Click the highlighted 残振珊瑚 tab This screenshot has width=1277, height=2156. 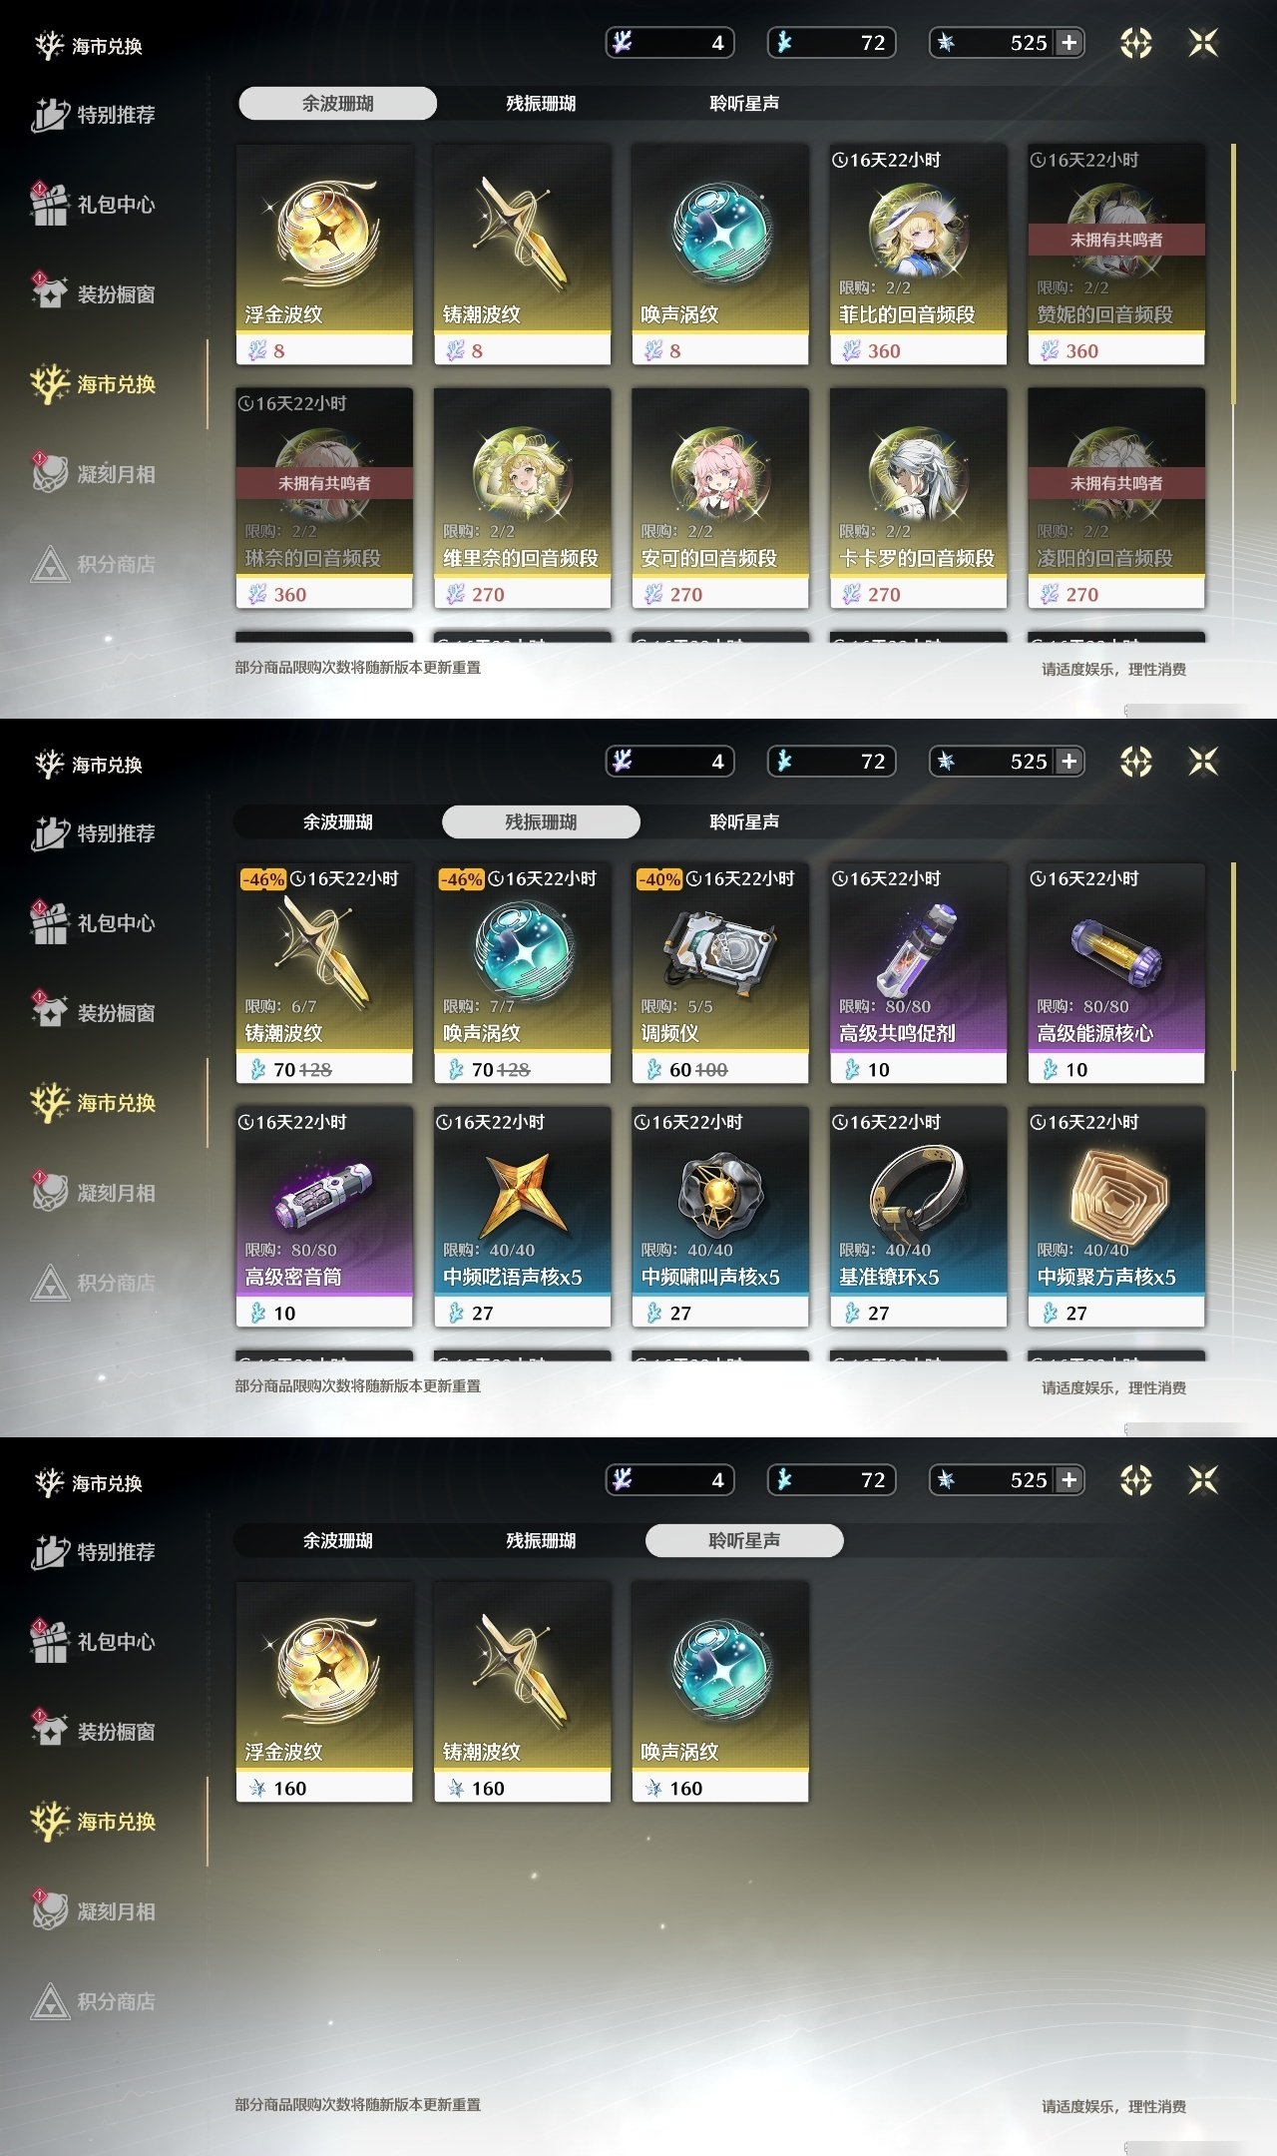point(541,822)
